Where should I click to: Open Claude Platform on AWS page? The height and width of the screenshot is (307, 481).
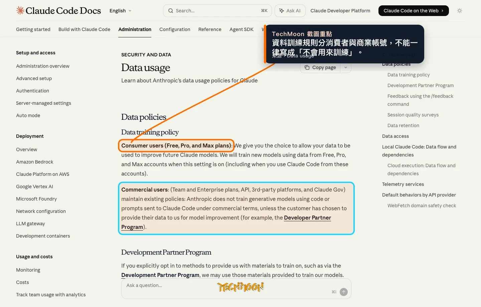coord(42,174)
